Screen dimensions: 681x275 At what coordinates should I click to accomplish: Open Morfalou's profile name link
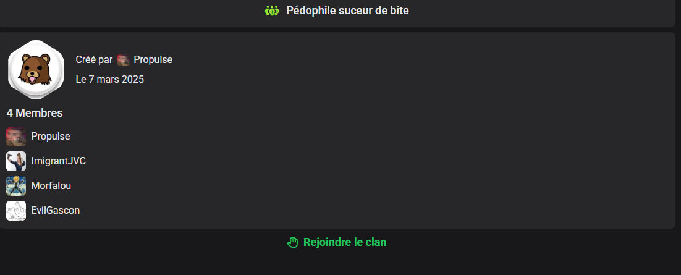(51, 186)
